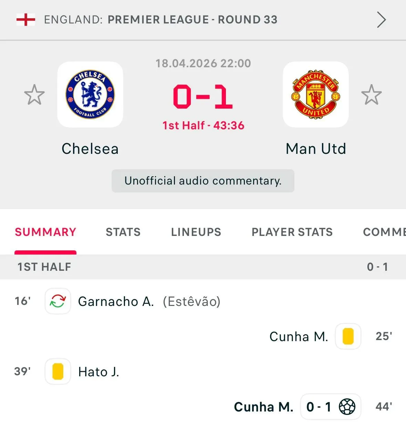Open the Manchester United crest
Image resolution: width=406 pixels, height=427 pixels.
(316, 95)
